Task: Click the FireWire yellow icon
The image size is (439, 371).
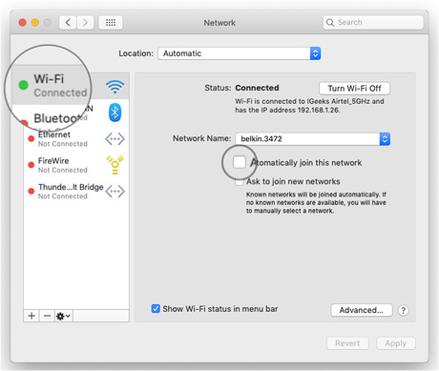Action: tap(115, 165)
